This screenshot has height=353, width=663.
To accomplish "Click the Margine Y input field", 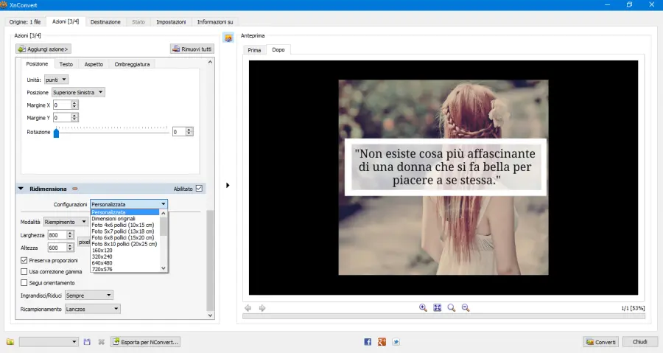I will (x=62, y=117).
